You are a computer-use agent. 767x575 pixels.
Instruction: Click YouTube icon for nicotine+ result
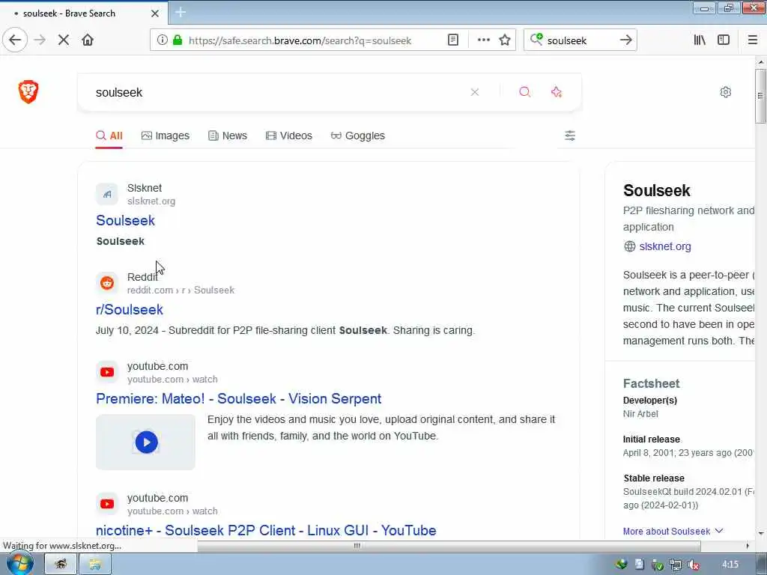tap(107, 504)
